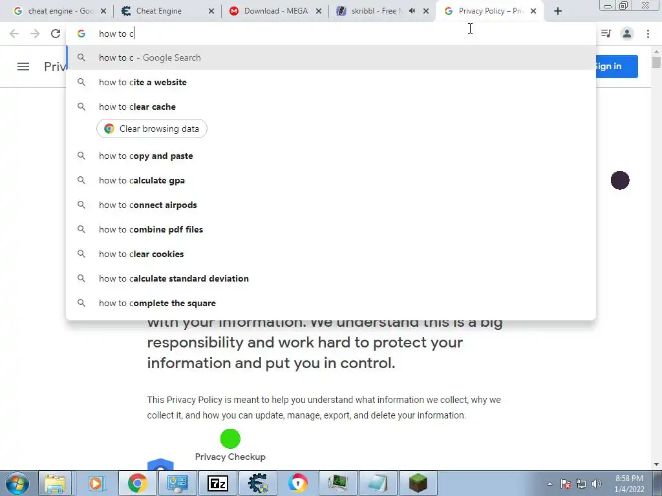This screenshot has height=496, width=662.
Task: Close the cheat engine Google search tab
Action: (x=103, y=12)
